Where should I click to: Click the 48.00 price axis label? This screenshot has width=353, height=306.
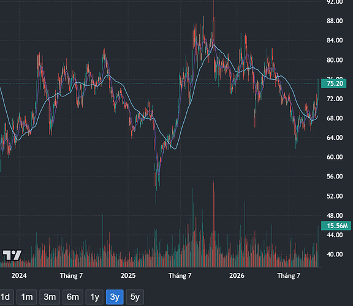335,215
